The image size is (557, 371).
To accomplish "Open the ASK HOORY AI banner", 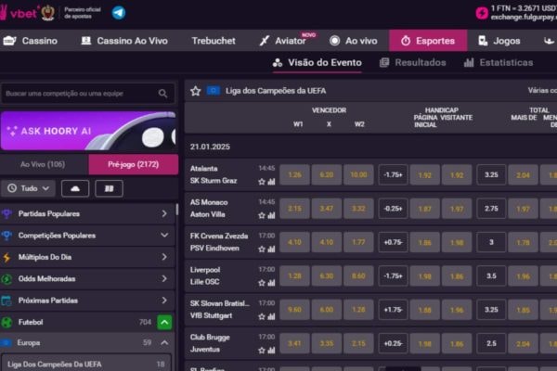I will point(88,131).
